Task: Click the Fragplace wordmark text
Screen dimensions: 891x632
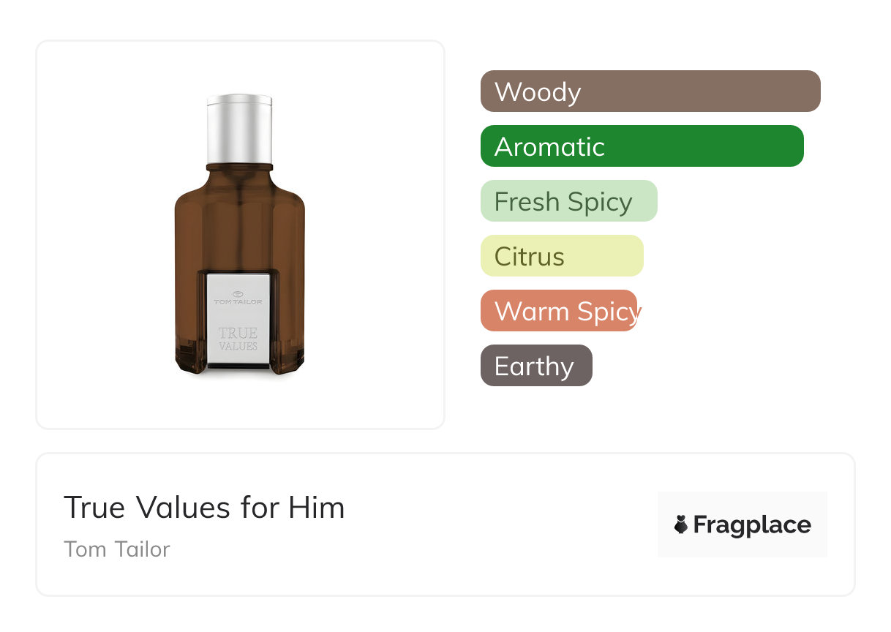Action: (x=752, y=524)
